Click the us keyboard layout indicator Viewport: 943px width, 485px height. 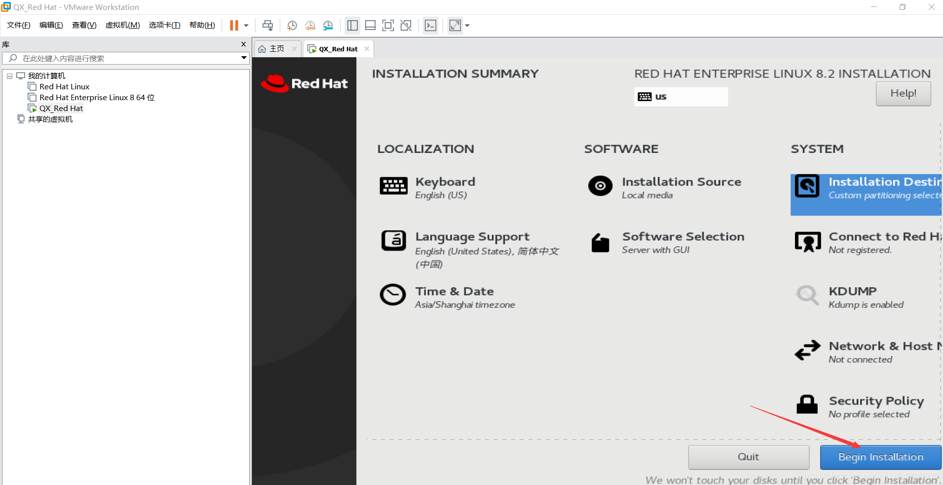[681, 97]
